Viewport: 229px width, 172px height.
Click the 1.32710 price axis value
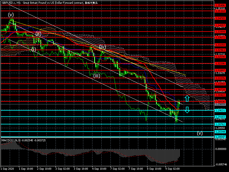pos(220,54)
